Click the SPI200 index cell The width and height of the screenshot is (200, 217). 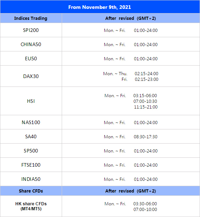31,30
